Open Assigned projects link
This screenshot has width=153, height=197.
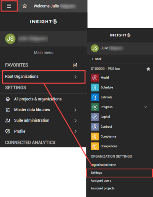(103, 188)
